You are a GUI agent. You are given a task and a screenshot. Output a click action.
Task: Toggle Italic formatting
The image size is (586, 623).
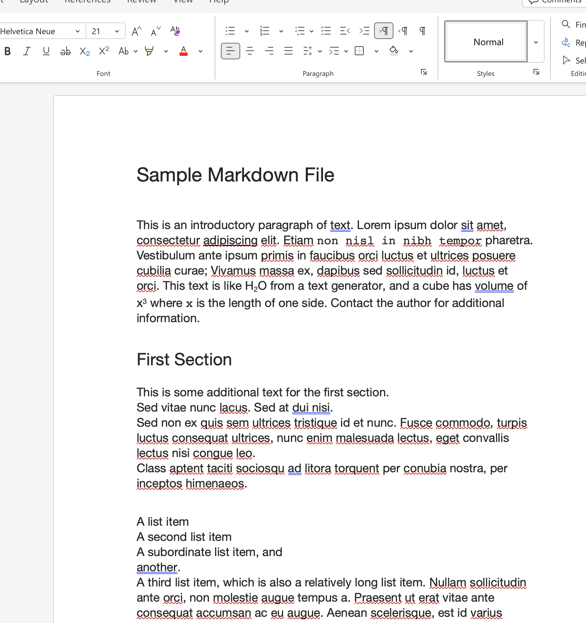tap(27, 51)
